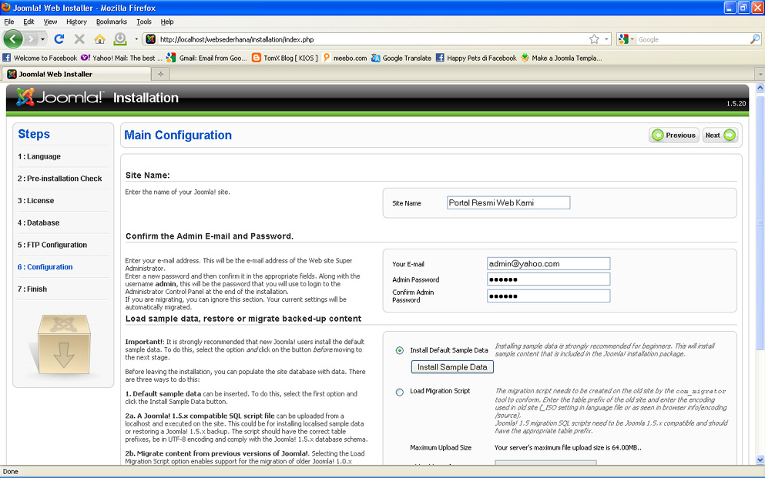Viewport: 765px width, 478px height.
Task: Click the Done status bar text
Action: (10, 472)
